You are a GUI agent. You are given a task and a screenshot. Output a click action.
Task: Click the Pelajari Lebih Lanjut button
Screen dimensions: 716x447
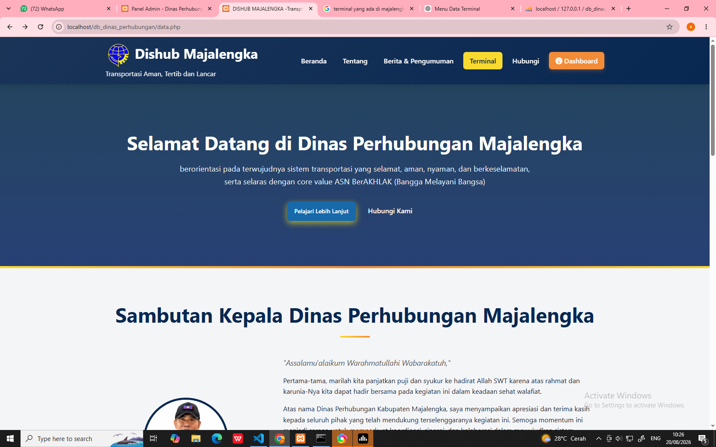coord(321,211)
